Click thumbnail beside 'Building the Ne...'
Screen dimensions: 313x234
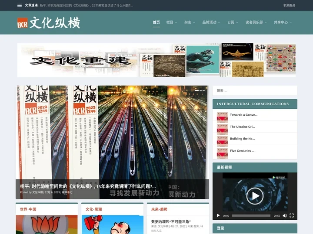coord(222,141)
